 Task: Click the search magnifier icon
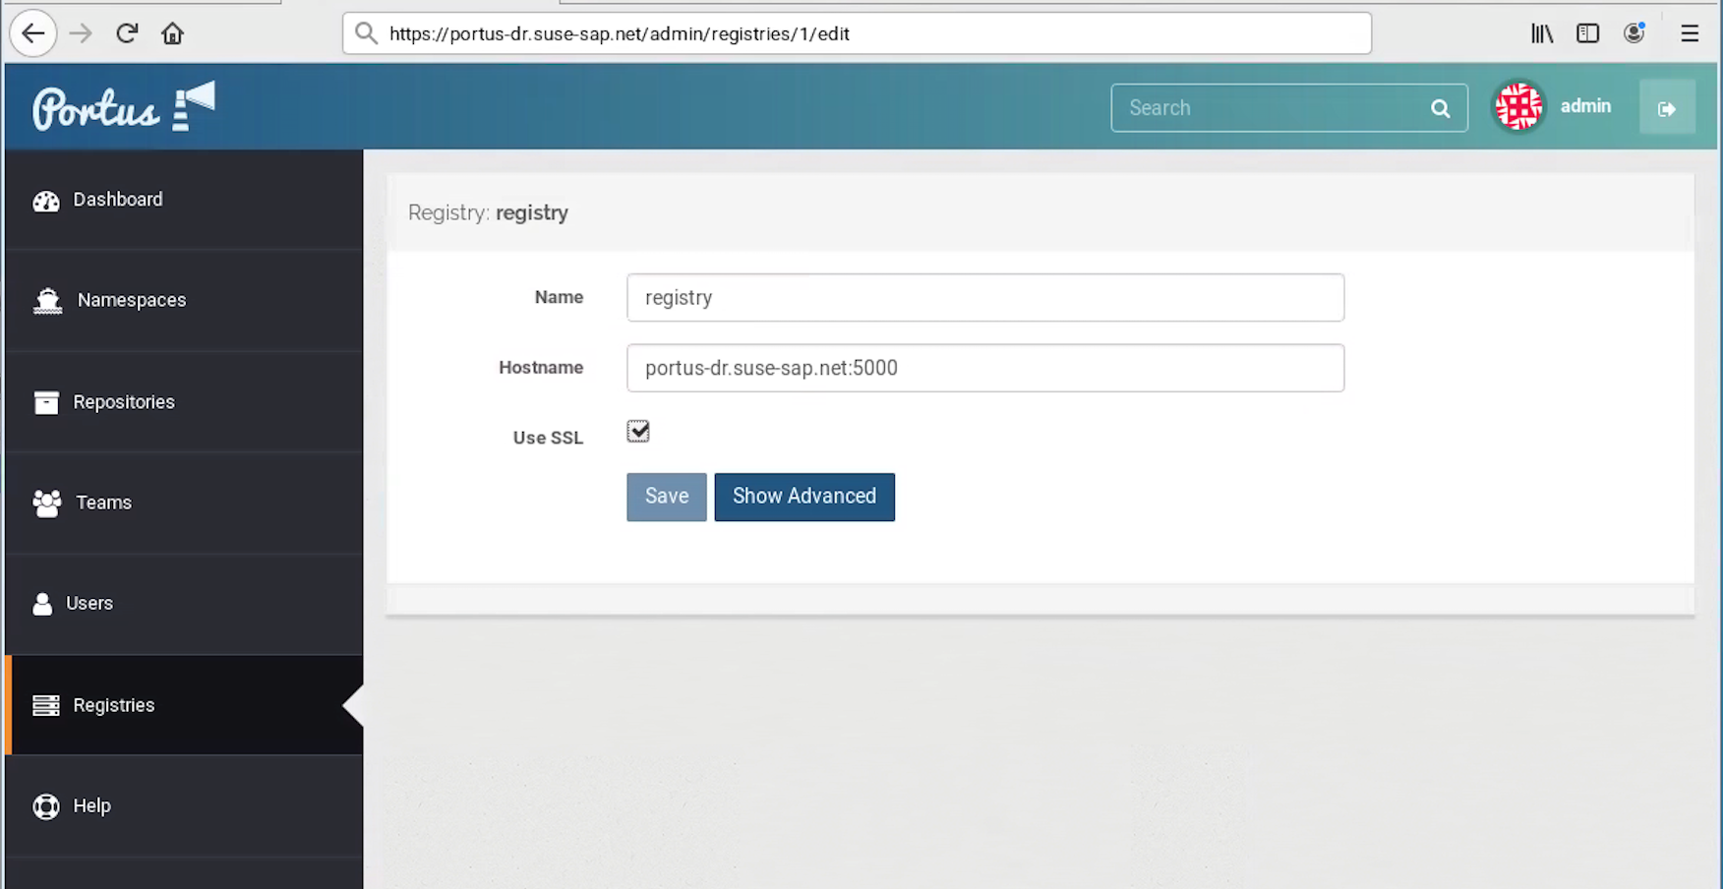click(1440, 108)
